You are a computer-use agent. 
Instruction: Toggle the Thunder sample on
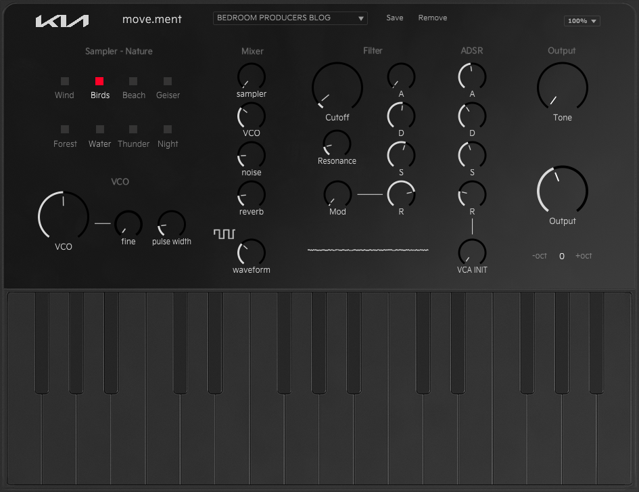coord(133,129)
